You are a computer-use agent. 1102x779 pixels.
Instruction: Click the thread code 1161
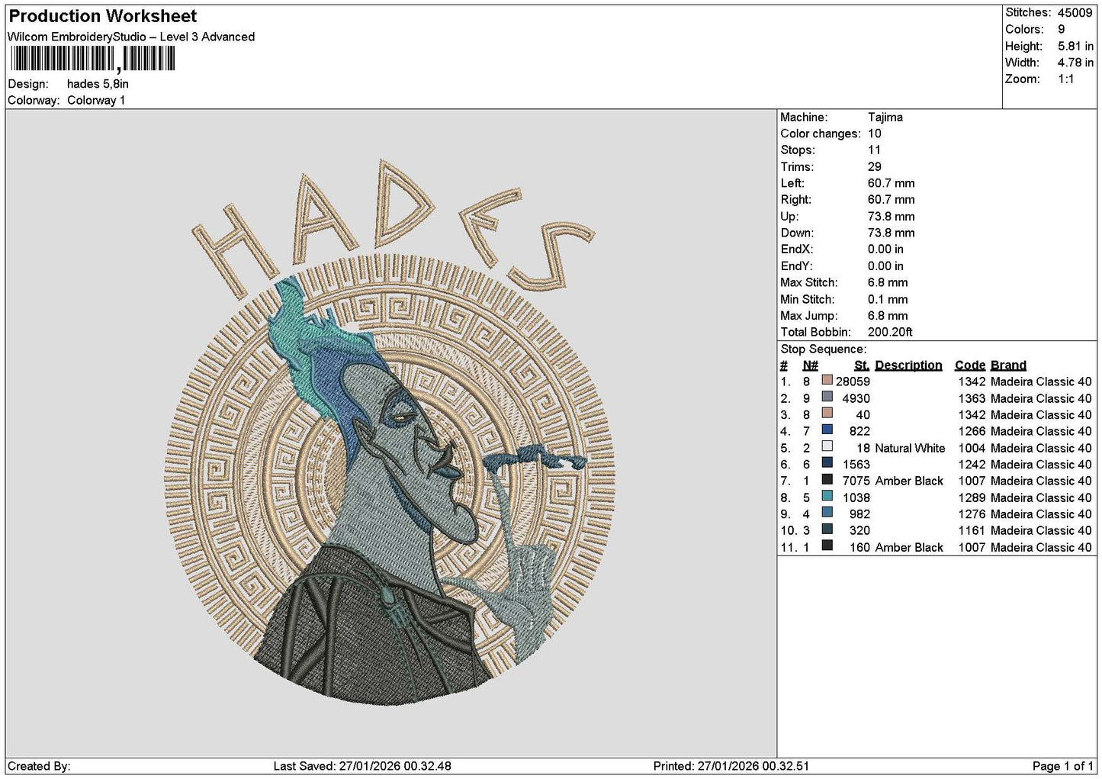point(972,530)
